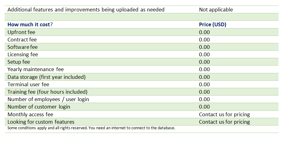Click "Contact us for pricing" beside custom features
This screenshot has width=285, height=141.
(224, 122)
